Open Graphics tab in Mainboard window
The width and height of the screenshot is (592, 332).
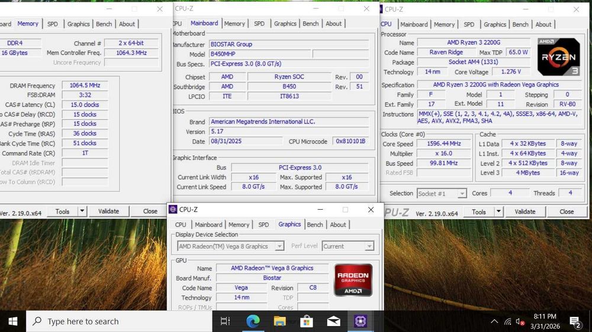pos(285,24)
